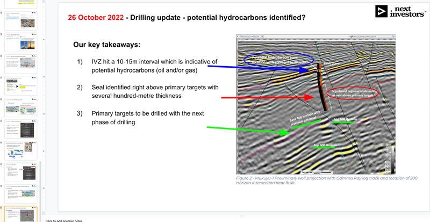The width and height of the screenshot is (430, 222).
Task: Click the takeaway "Seal identified right above primary targets"
Action: [155, 91]
